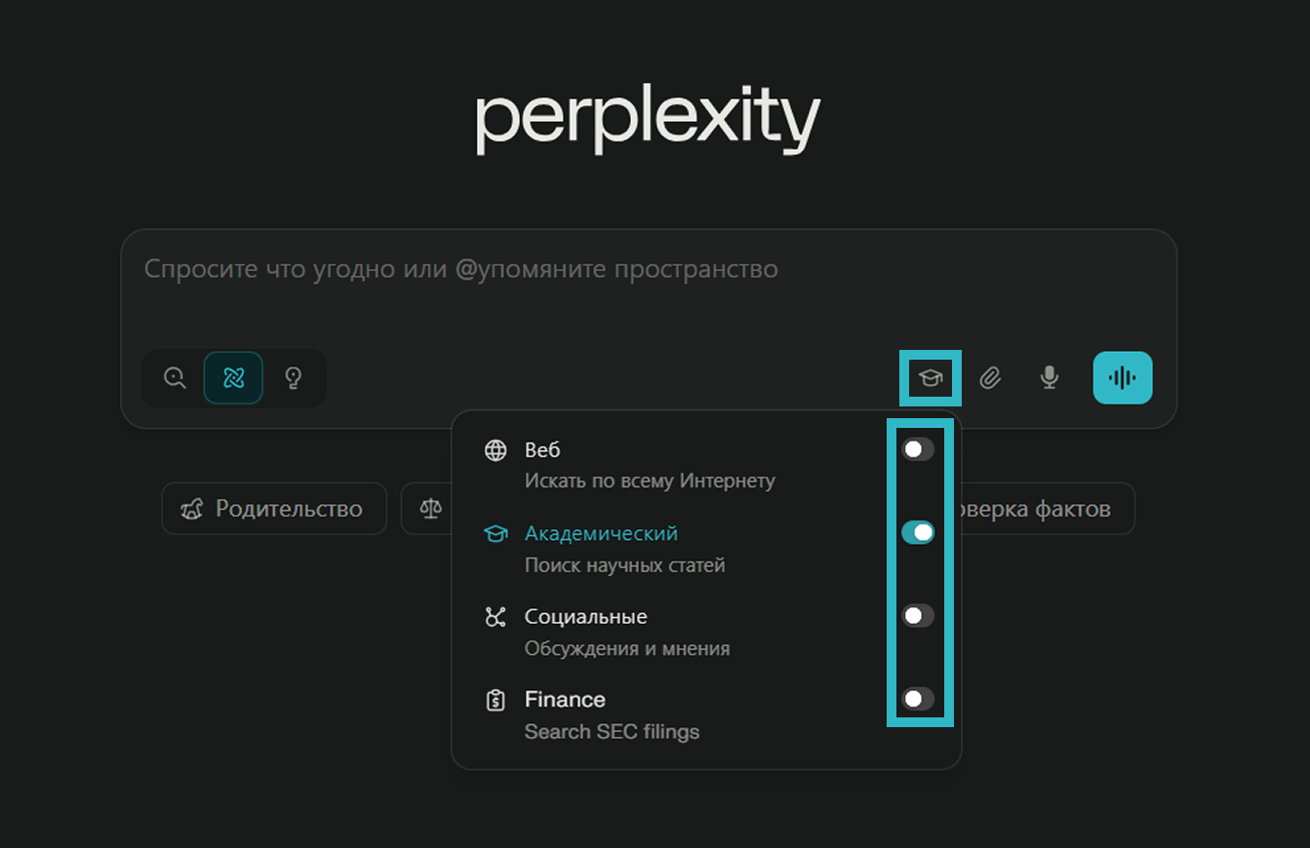Select the Академический menu entry

point(601,534)
